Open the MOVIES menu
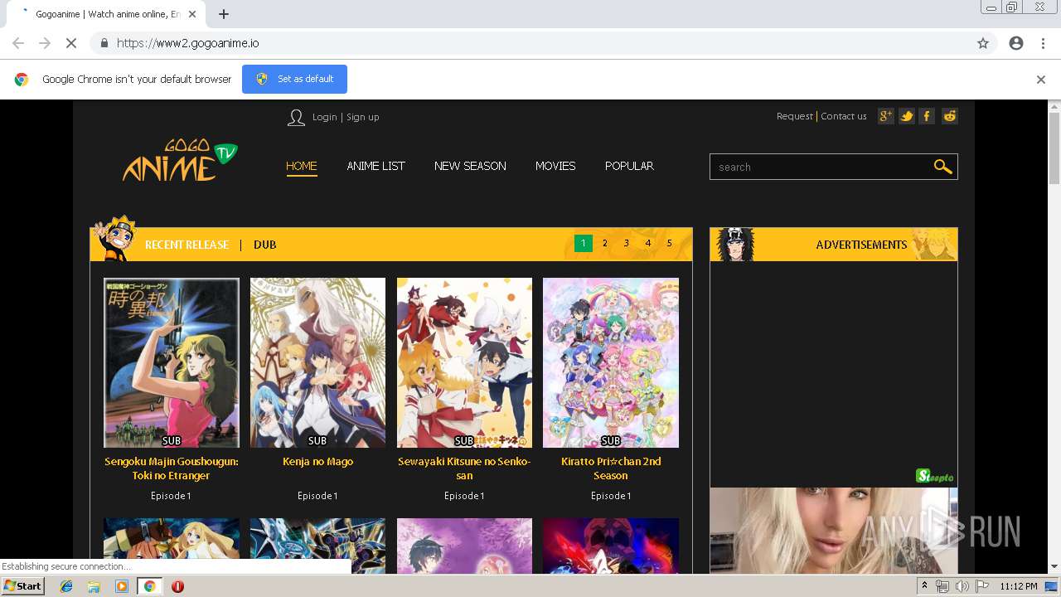Screen dimensions: 1061x597 pyautogui.click(x=555, y=166)
